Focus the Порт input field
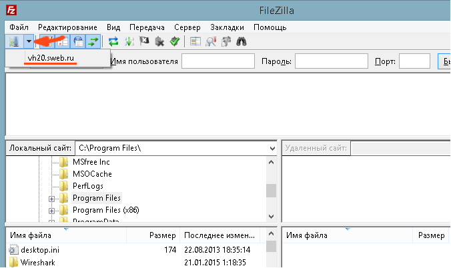Viewport: 451px width, 268px height. pos(414,61)
